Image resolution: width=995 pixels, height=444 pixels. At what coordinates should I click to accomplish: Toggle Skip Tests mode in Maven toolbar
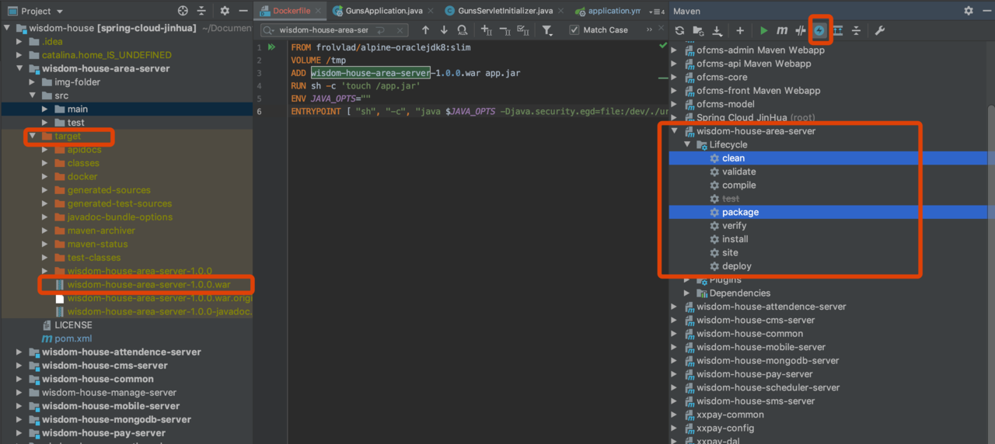[819, 30]
